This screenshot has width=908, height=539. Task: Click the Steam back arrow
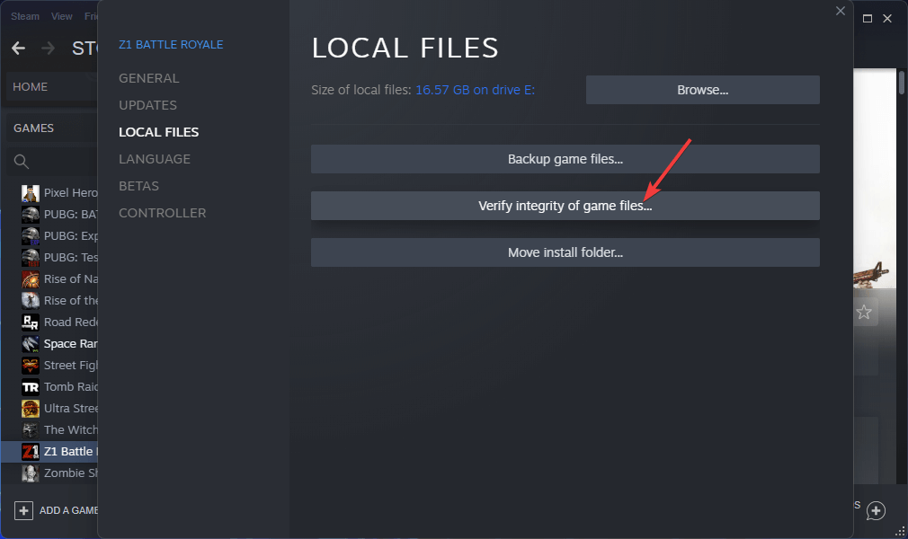pyautogui.click(x=19, y=48)
